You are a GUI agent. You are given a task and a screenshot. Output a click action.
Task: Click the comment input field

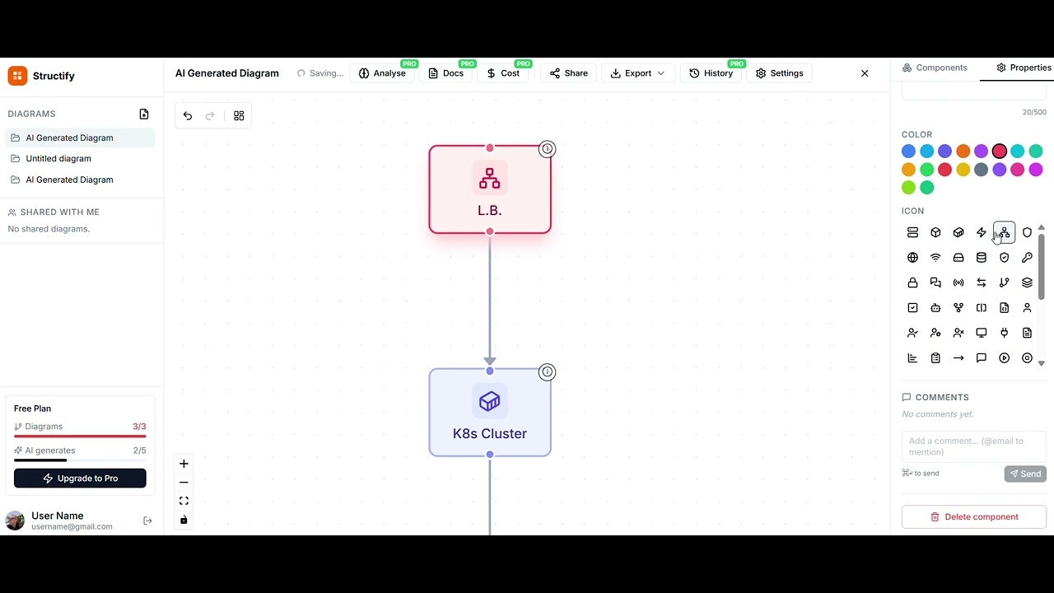pyautogui.click(x=974, y=447)
